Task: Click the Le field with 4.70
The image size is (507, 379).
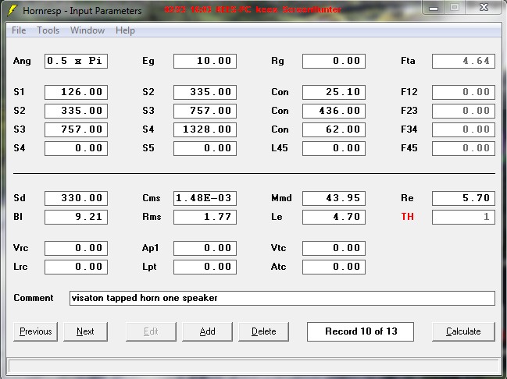Action: [334, 217]
